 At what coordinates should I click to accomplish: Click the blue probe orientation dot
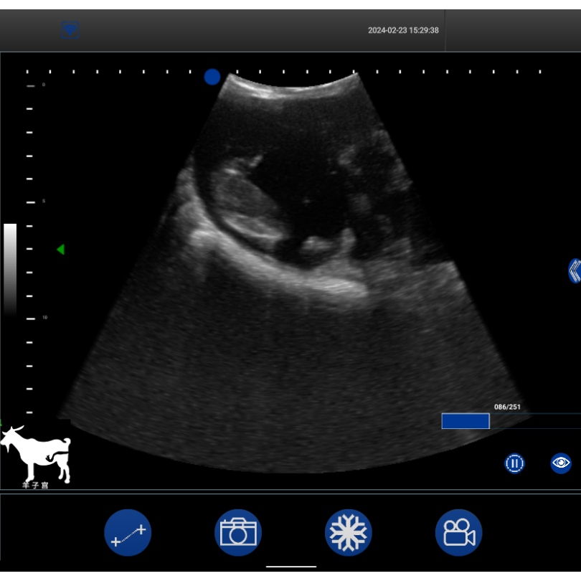(212, 77)
